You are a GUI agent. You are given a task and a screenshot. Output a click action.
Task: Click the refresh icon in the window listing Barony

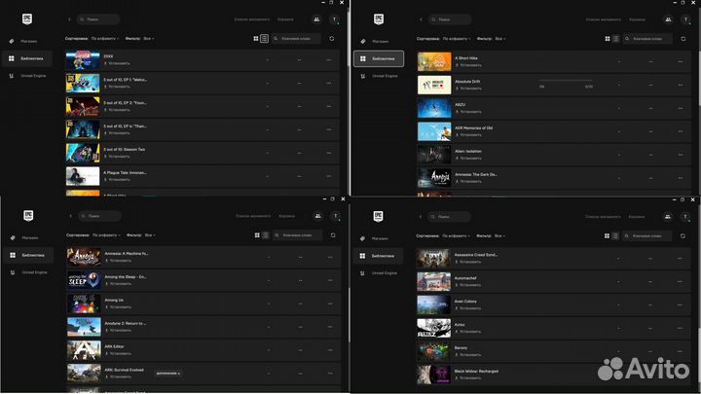click(682, 234)
